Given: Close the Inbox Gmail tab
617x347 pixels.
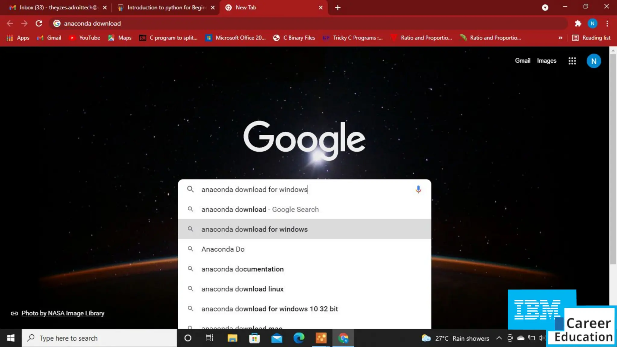Looking at the screenshot, I should [105, 8].
